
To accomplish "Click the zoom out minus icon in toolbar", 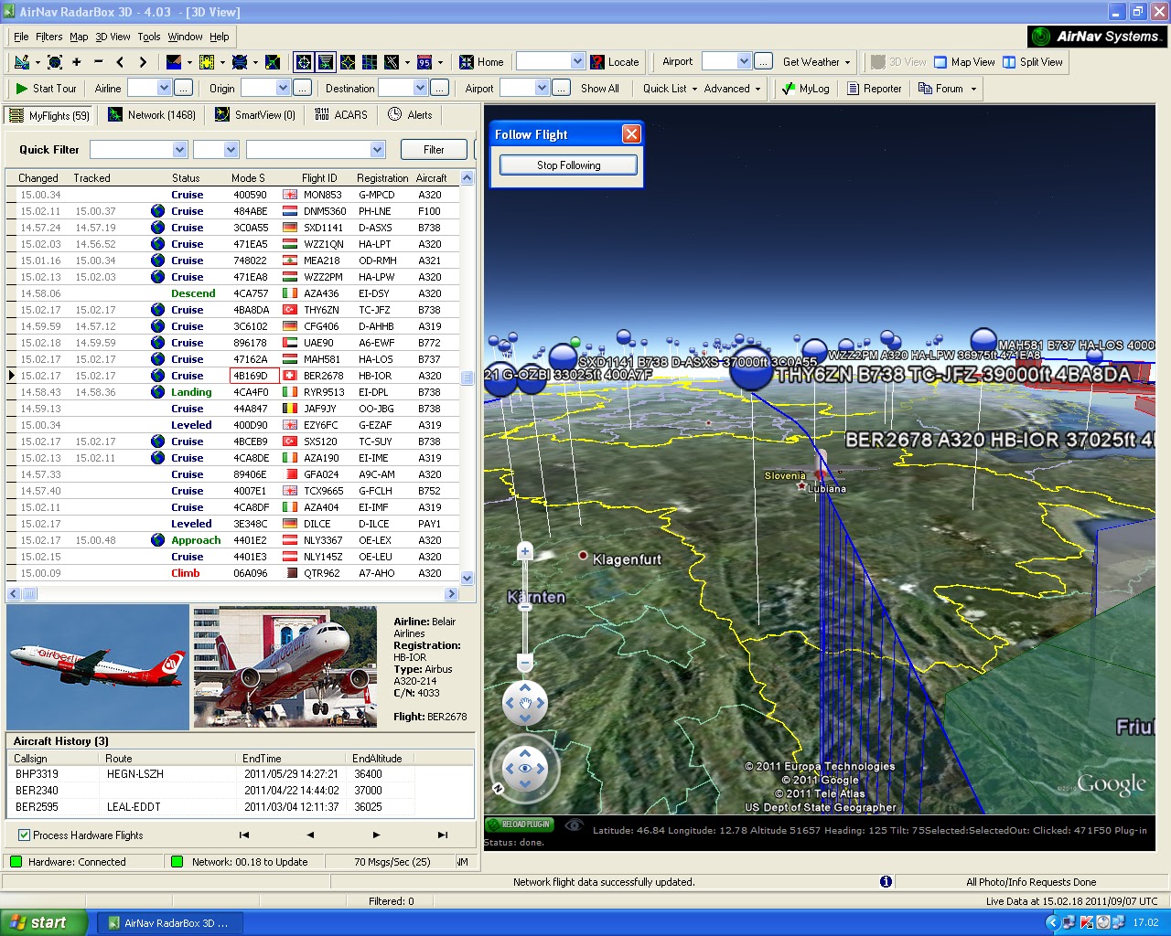I will [x=99, y=62].
